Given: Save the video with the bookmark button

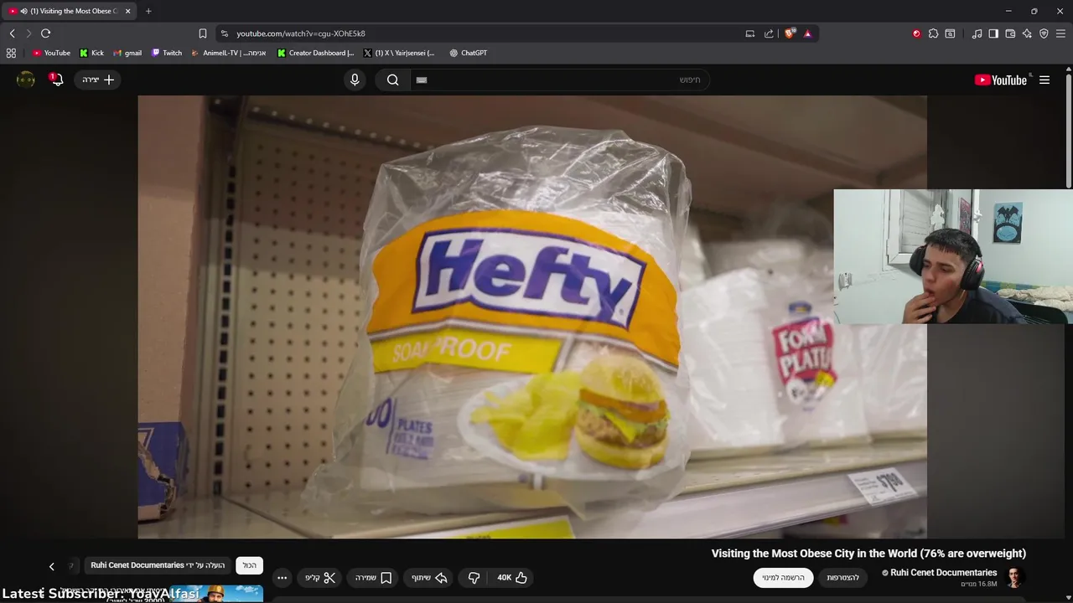Looking at the screenshot, I should click(374, 578).
